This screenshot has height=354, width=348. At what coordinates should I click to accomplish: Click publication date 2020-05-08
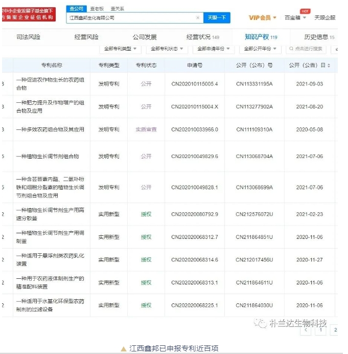pos(310,129)
